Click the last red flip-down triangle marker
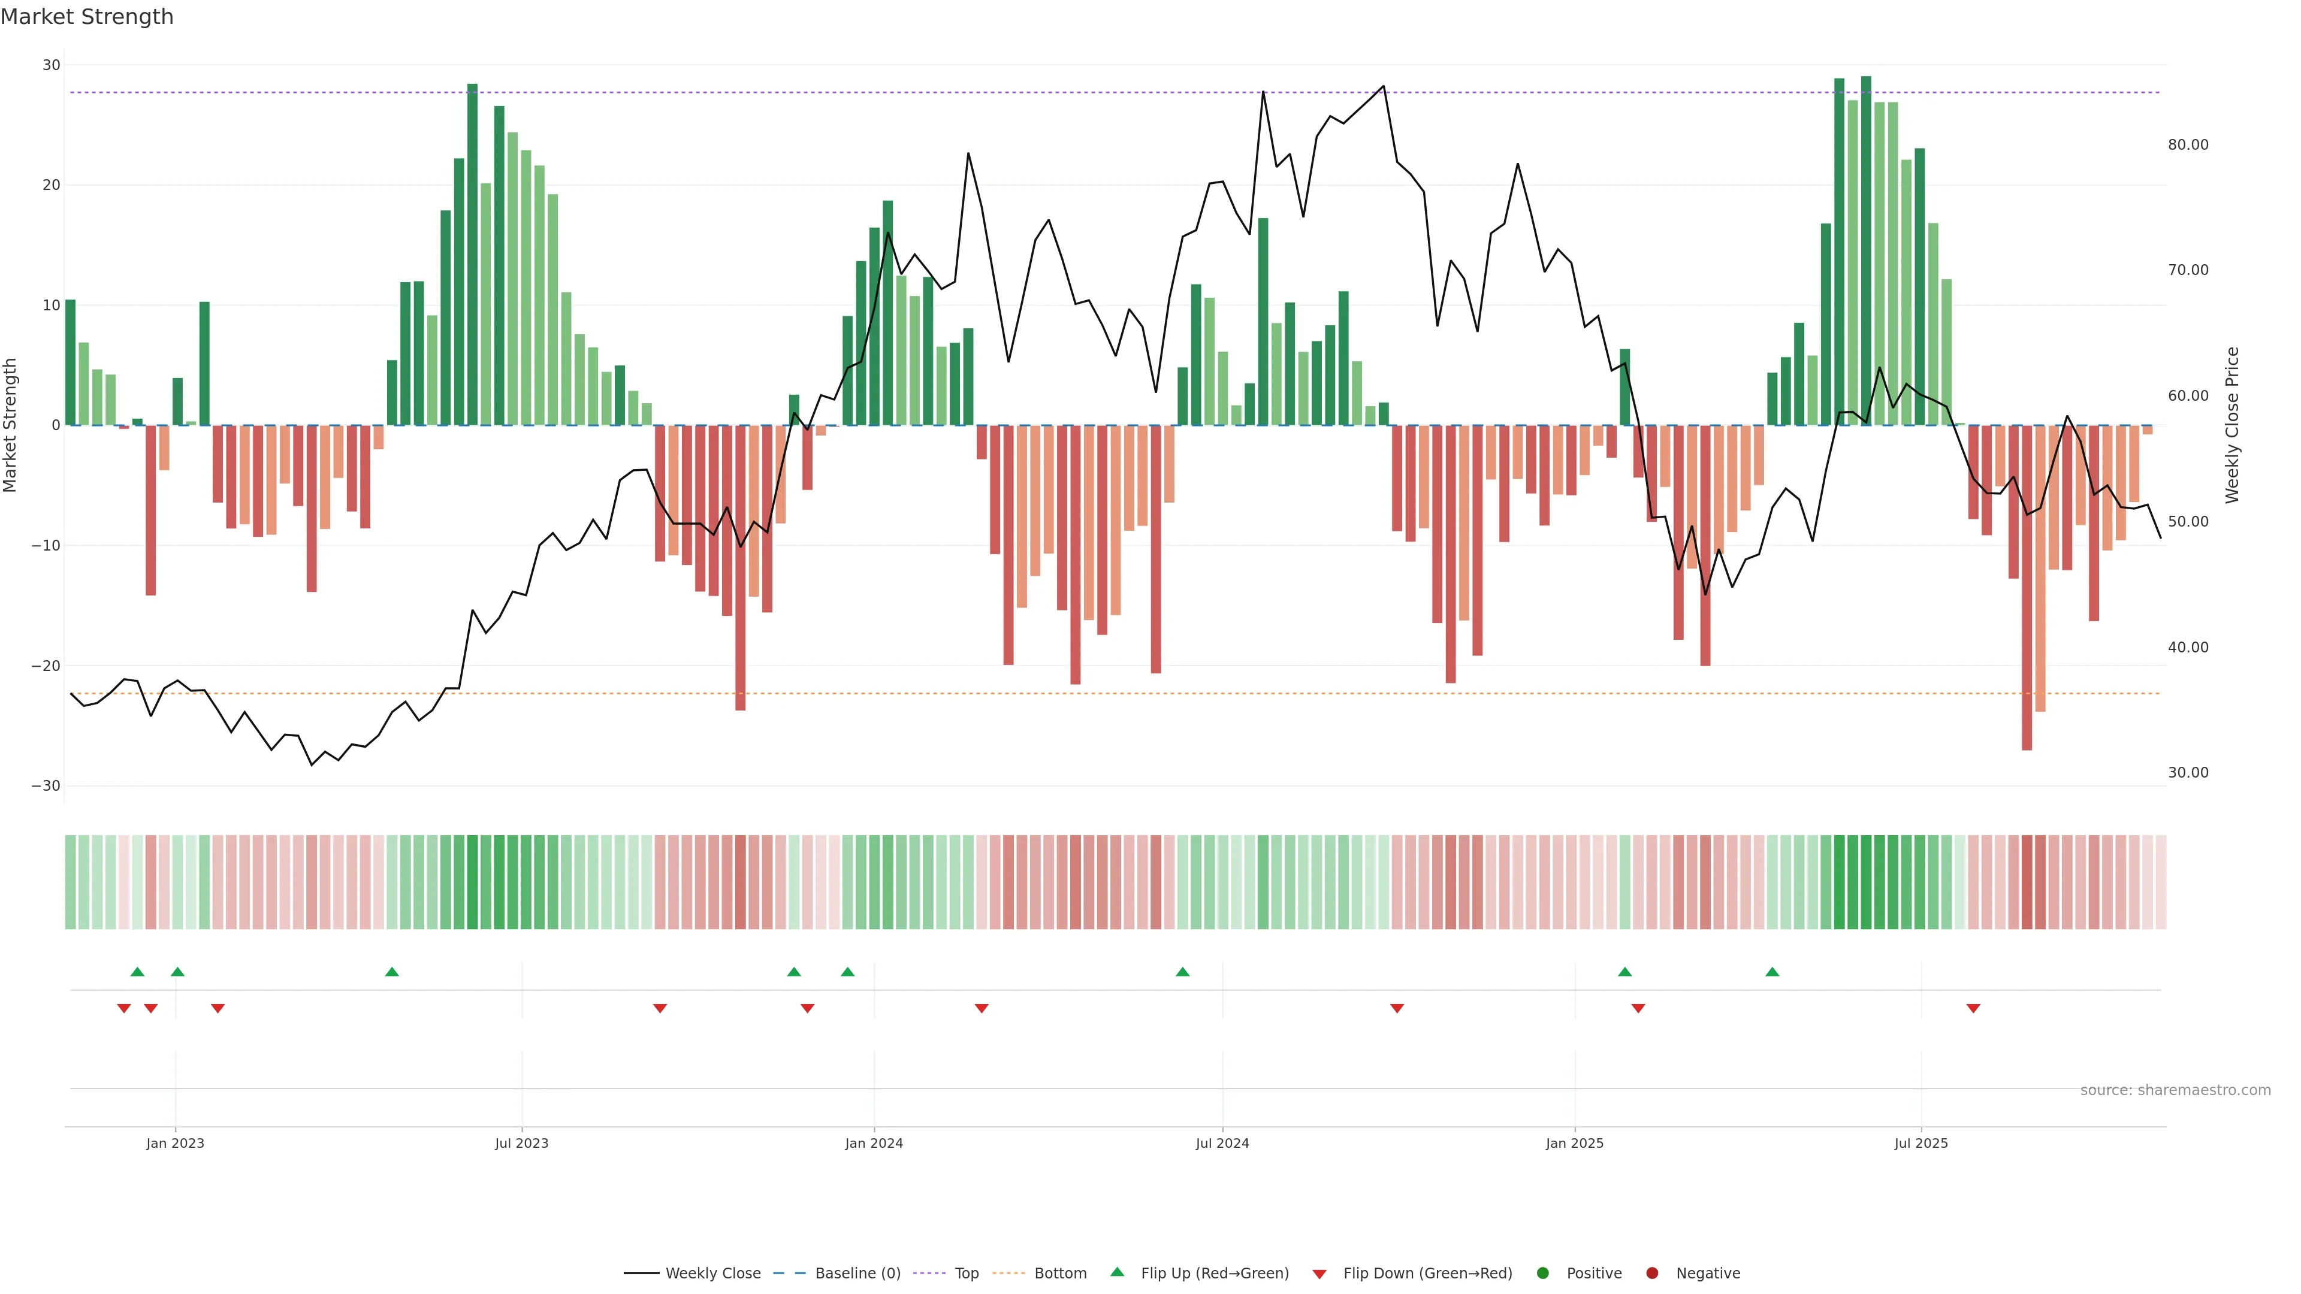The height and width of the screenshot is (1294, 2301). tap(1973, 1008)
